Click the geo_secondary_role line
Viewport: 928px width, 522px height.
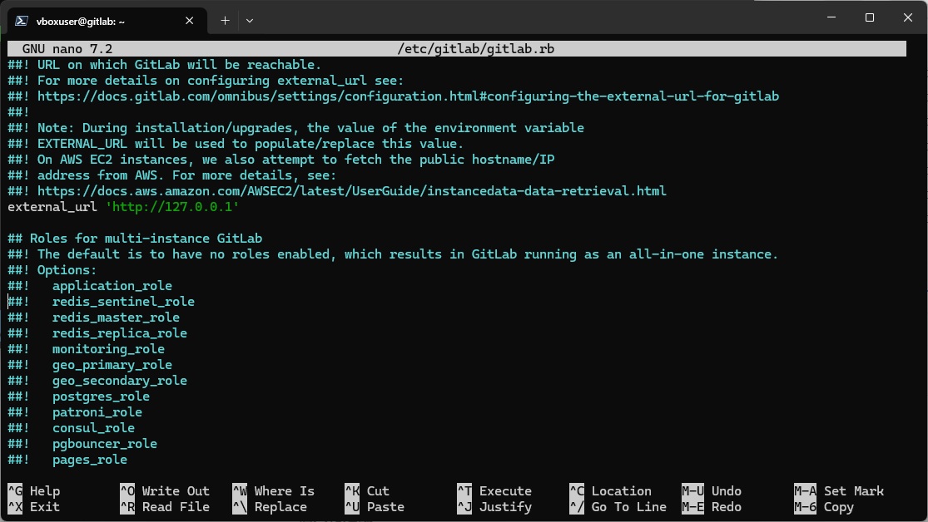tap(97, 381)
